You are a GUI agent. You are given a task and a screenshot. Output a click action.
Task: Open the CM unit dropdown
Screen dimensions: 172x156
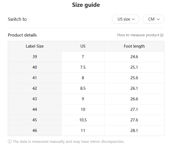pos(153,19)
